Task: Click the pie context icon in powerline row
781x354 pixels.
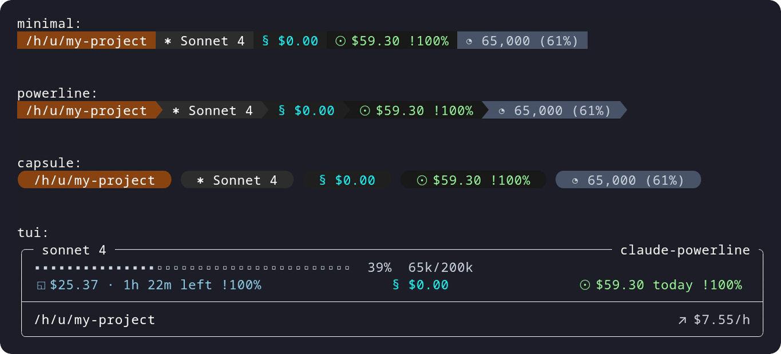Action: click(502, 111)
